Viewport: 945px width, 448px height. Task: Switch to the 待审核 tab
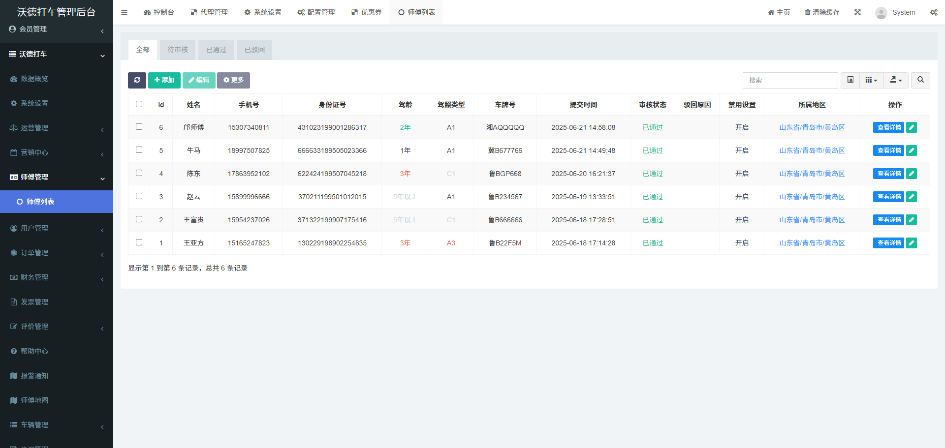[178, 50]
